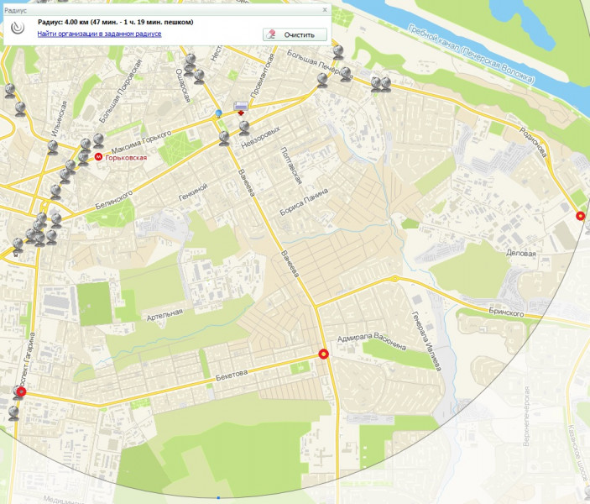Select the building icon below Провиантская street
The width and height of the screenshot is (590, 504).
click(x=241, y=107)
